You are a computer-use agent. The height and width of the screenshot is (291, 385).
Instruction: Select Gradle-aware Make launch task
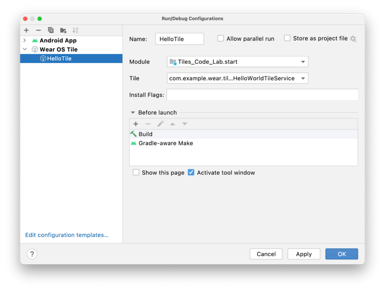click(x=165, y=143)
